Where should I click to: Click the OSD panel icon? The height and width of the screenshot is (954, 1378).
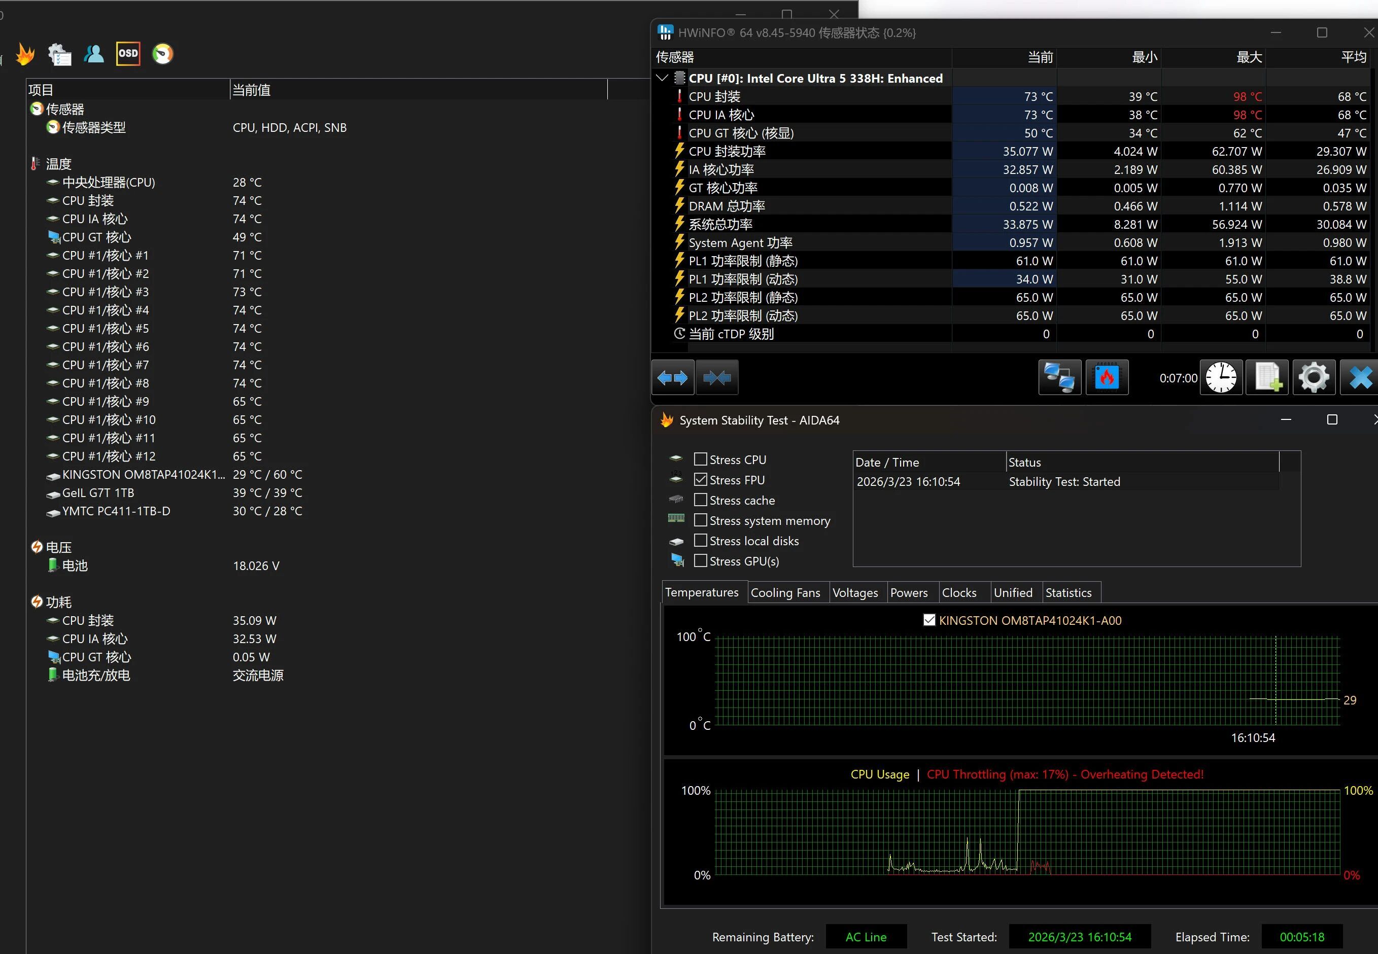click(128, 54)
